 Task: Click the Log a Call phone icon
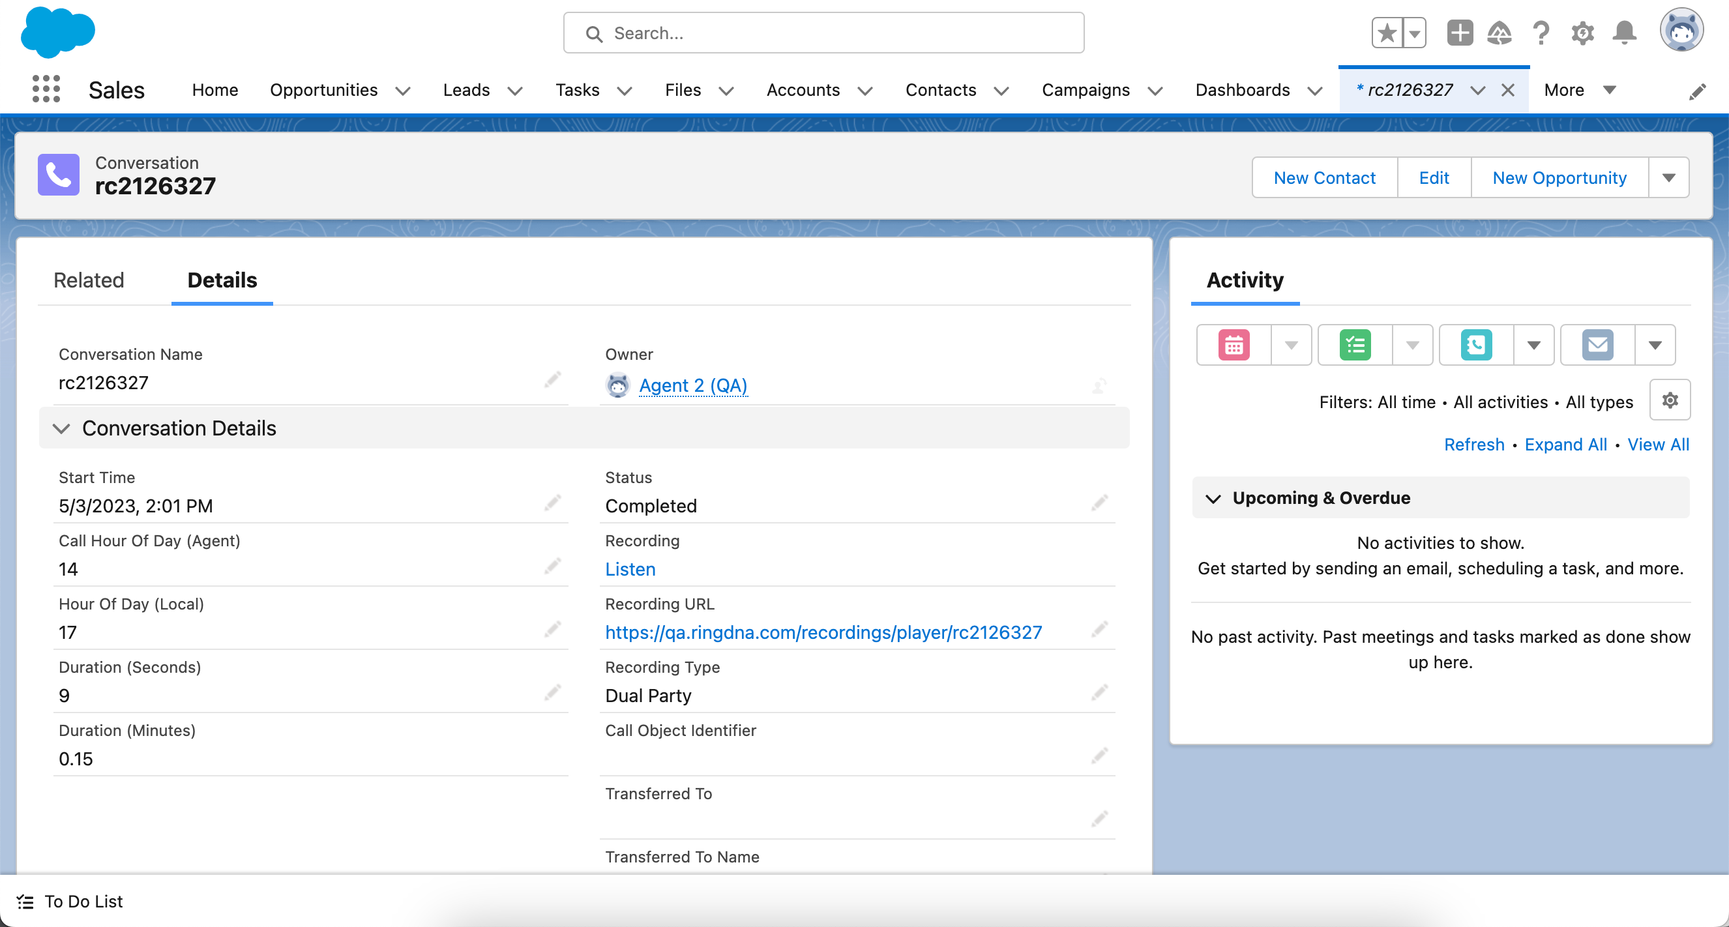[1476, 345]
